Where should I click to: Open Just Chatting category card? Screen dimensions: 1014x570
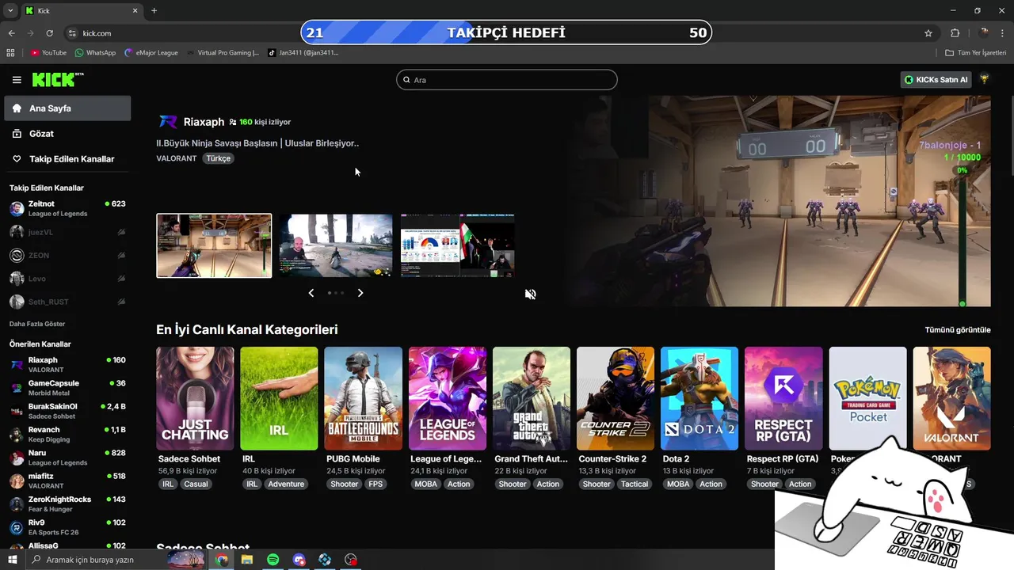(x=195, y=398)
